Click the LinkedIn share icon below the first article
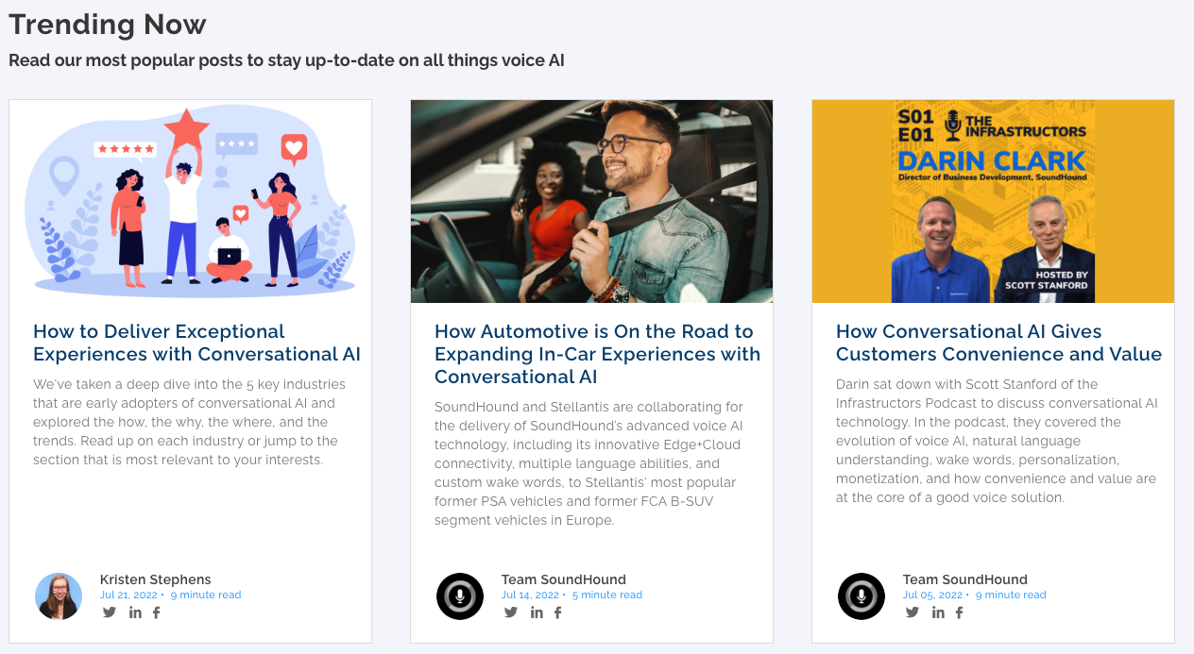Image resolution: width=1194 pixels, height=654 pixels. 135,612
